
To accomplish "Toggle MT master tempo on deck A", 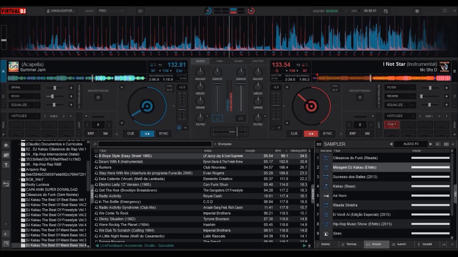I will (153, 71).
